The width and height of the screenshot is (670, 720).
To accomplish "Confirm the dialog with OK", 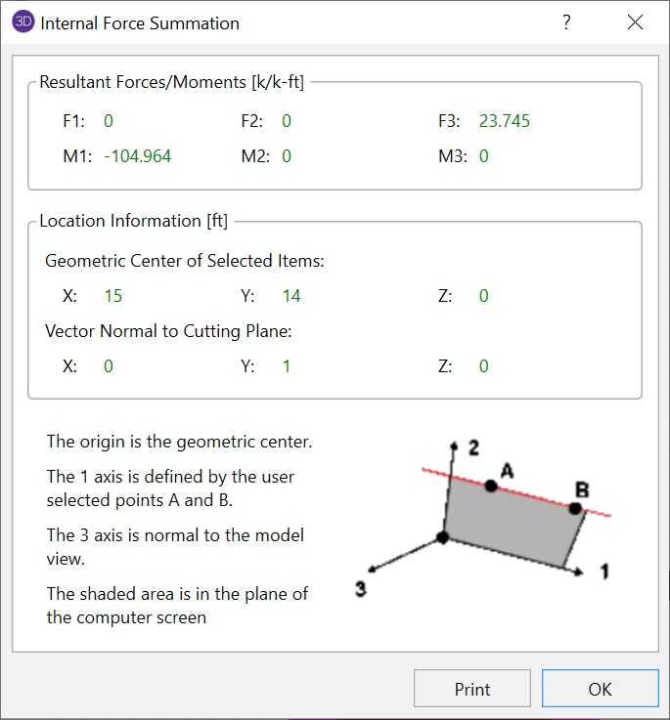I will (x=600, y=689).
